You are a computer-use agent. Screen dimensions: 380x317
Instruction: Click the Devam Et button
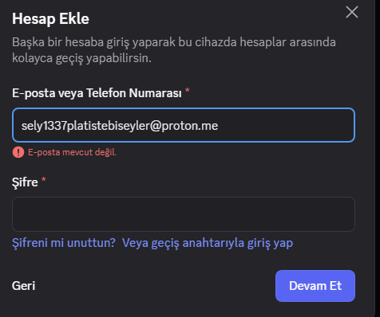[x=315, y=286]
